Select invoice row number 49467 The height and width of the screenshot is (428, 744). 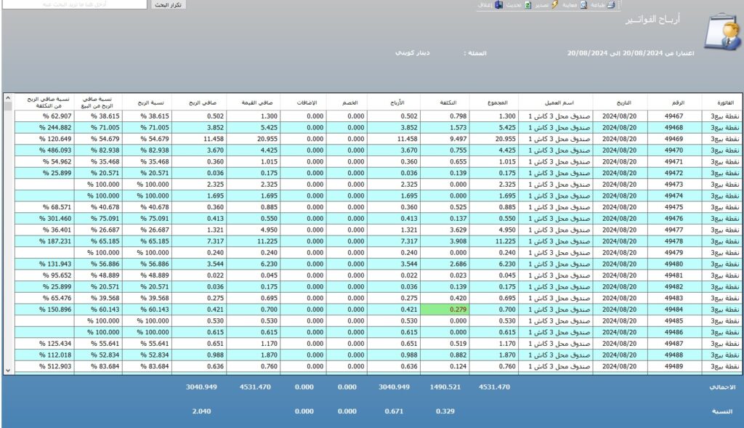(x=675, y=116)
